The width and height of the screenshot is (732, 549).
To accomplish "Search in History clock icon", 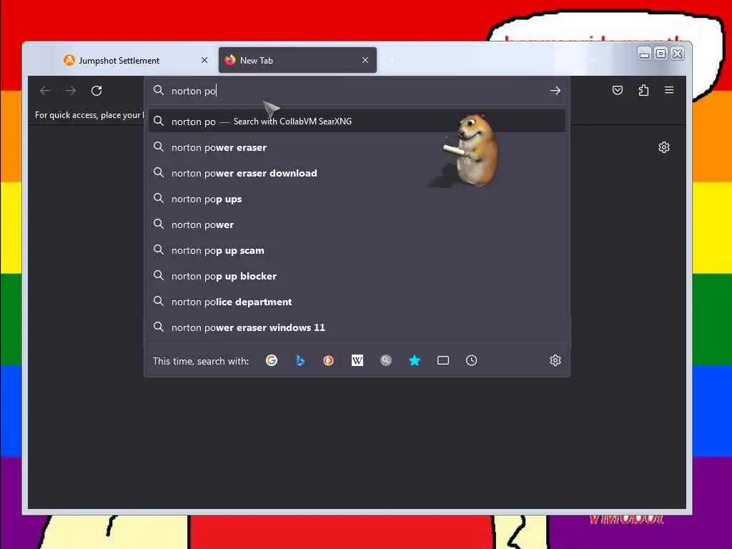I will coord(472,360).
